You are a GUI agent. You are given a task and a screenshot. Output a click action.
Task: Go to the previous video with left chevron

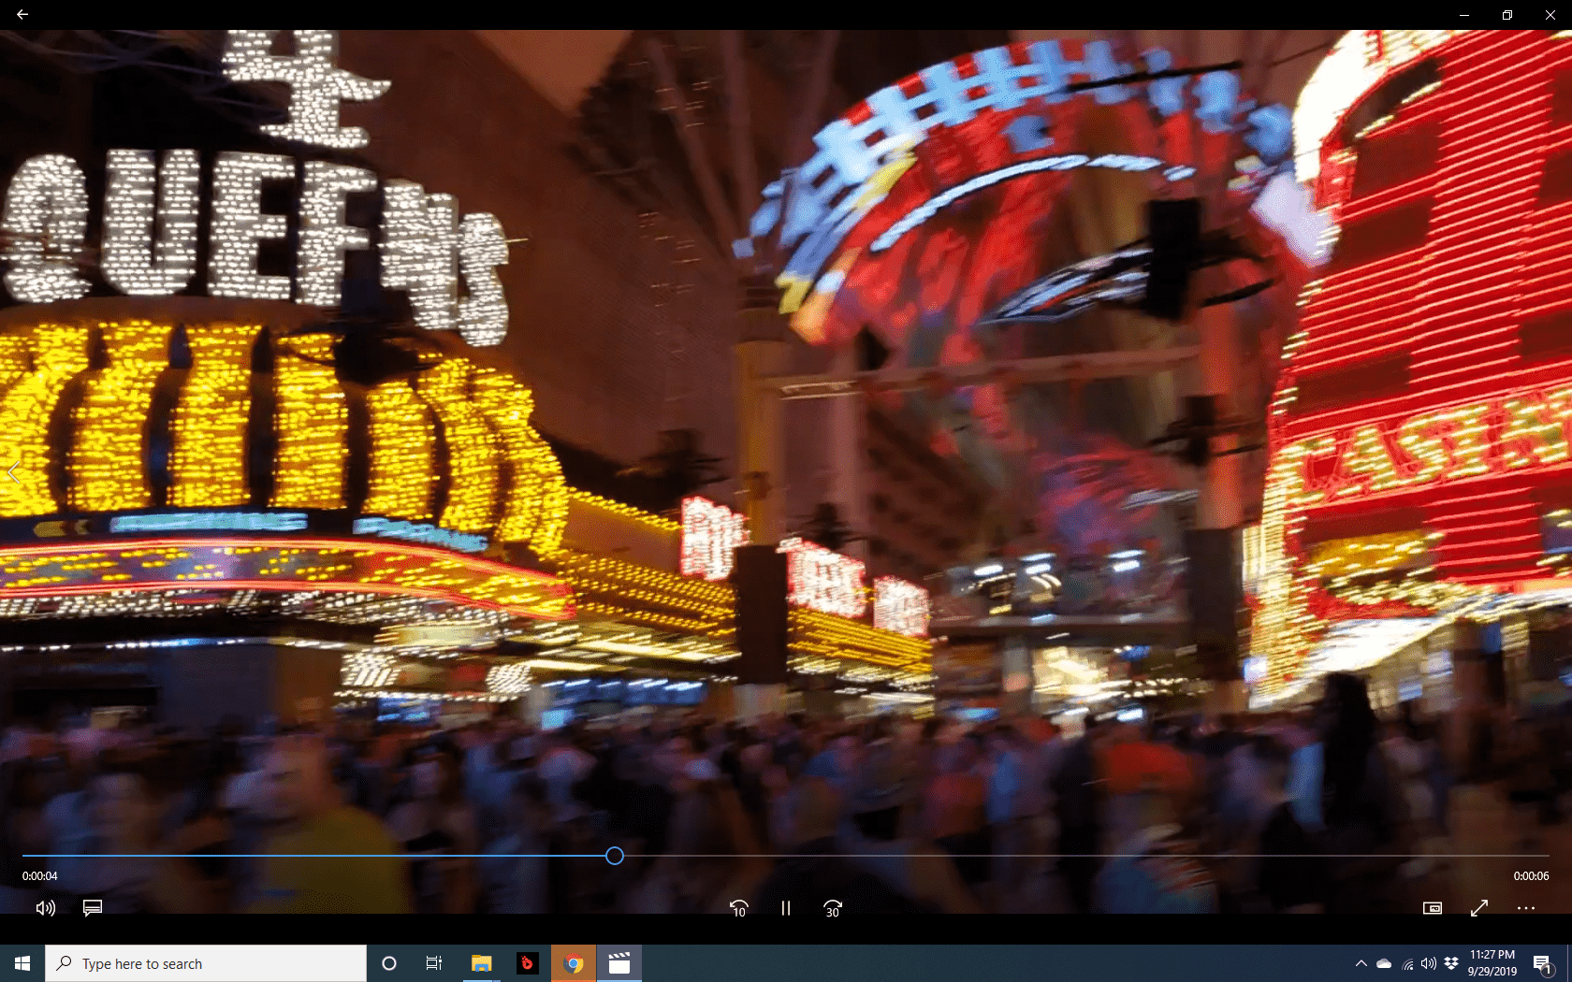(x=13, y=473)
